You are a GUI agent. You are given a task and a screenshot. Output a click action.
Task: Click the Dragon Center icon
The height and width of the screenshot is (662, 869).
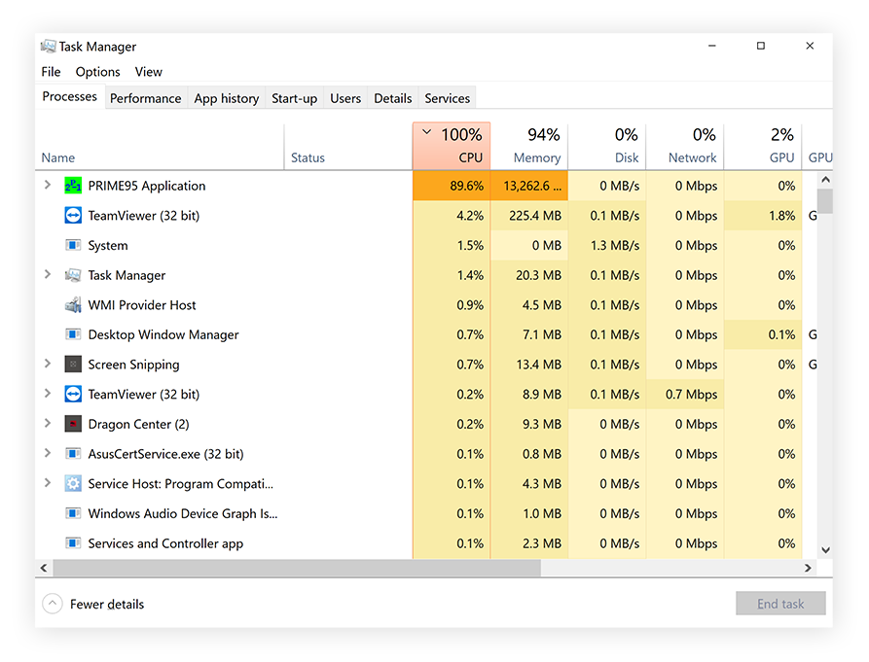73,424
